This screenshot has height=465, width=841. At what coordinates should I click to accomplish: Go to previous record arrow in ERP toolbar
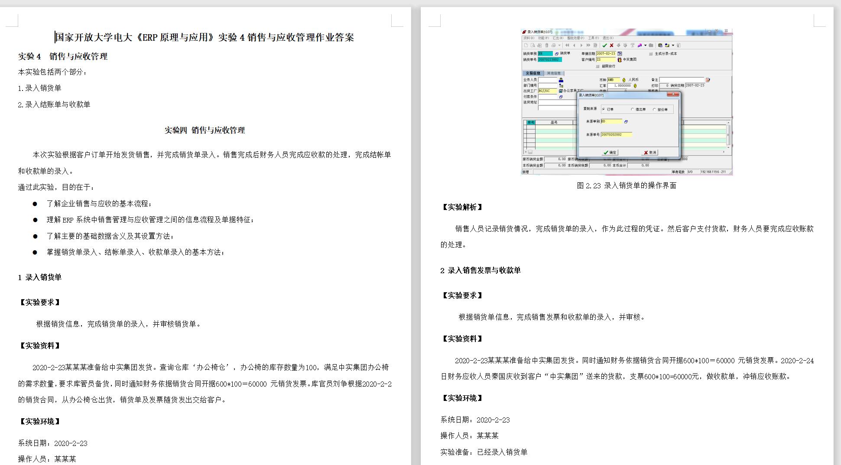click(x=574, y=45)
